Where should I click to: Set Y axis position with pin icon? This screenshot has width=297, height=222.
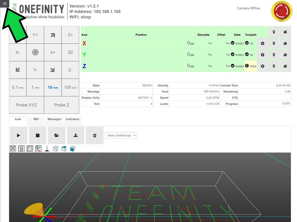(x=274, y=55)
